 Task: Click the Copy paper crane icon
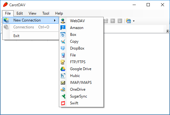click(x=63, y=41)
